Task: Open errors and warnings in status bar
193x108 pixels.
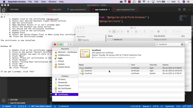Action: pyautogui.click(x=22, y=106)
